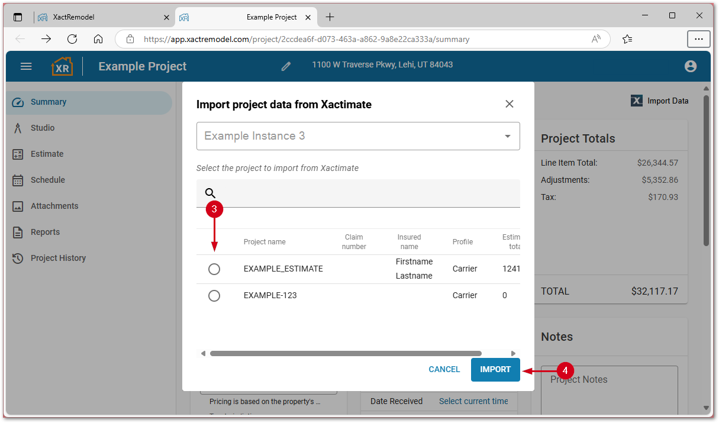The image size is (719, 423).
Task: Click the Xactimate X Import Data icon
Action: 637,101
